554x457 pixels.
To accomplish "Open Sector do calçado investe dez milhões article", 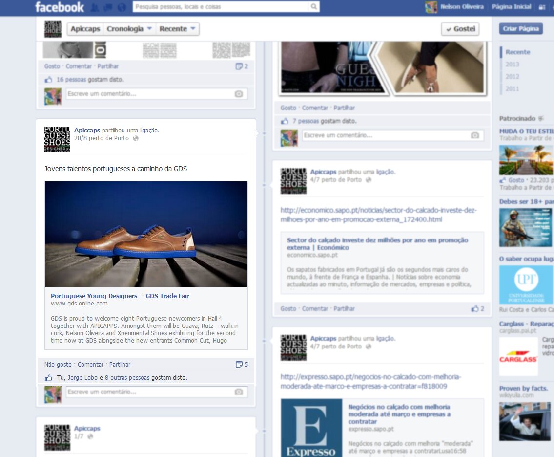I will tap(377, 244).
